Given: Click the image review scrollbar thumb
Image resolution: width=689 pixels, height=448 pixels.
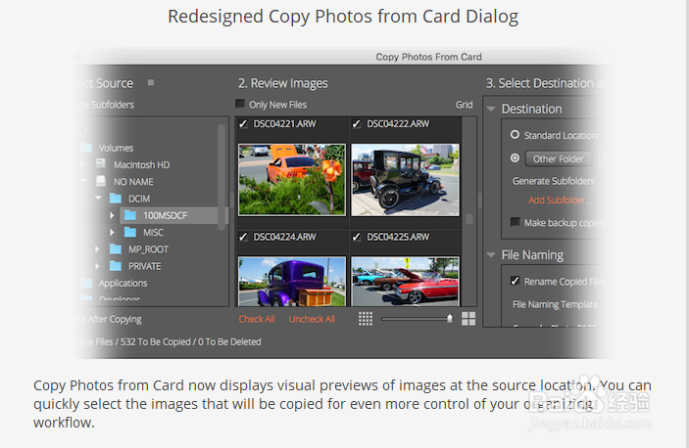Looking at the screenshot, I should click(469, 219).
